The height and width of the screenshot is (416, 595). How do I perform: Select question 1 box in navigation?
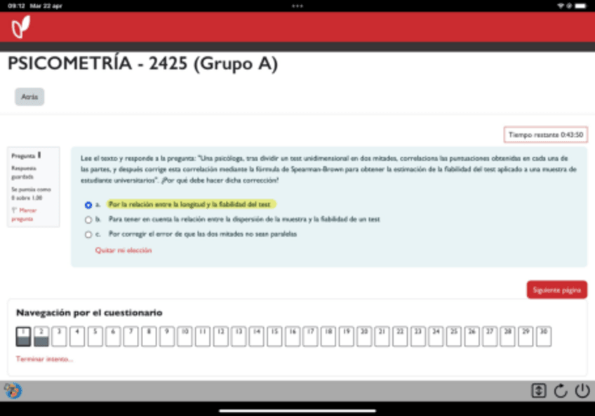pos(23,337)
